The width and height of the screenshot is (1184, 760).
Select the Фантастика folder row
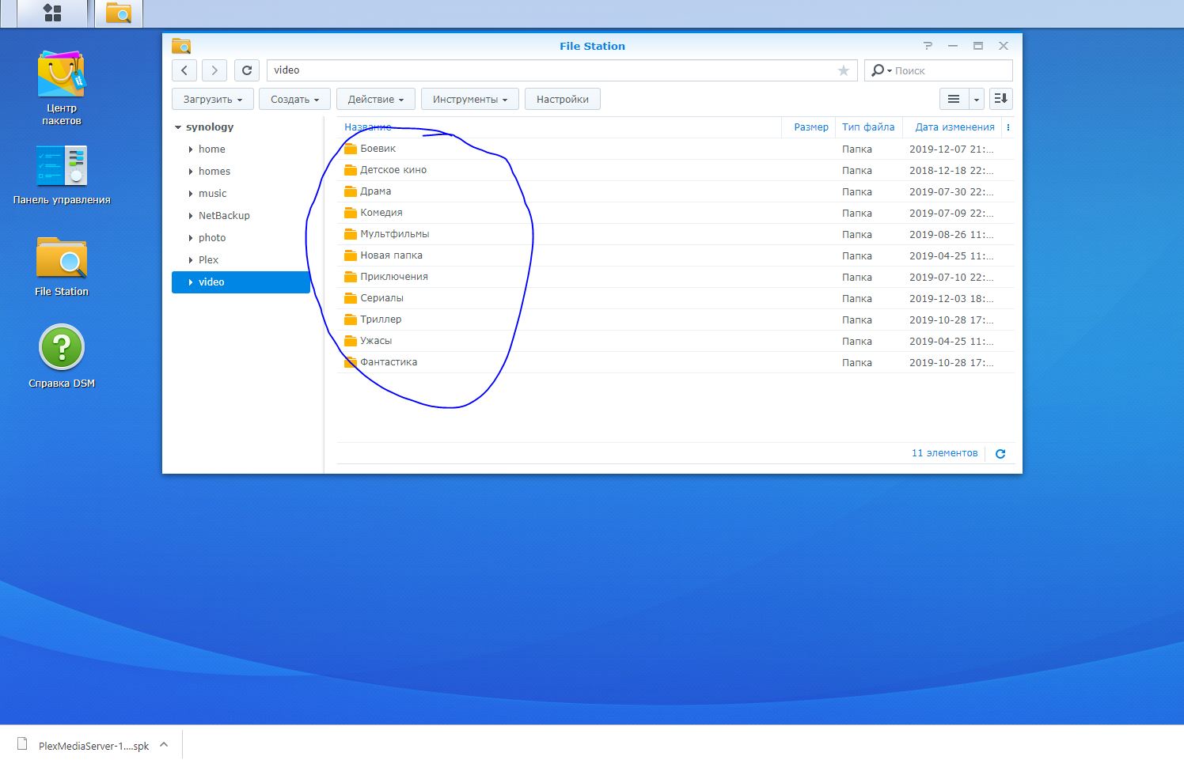(675, 362)
